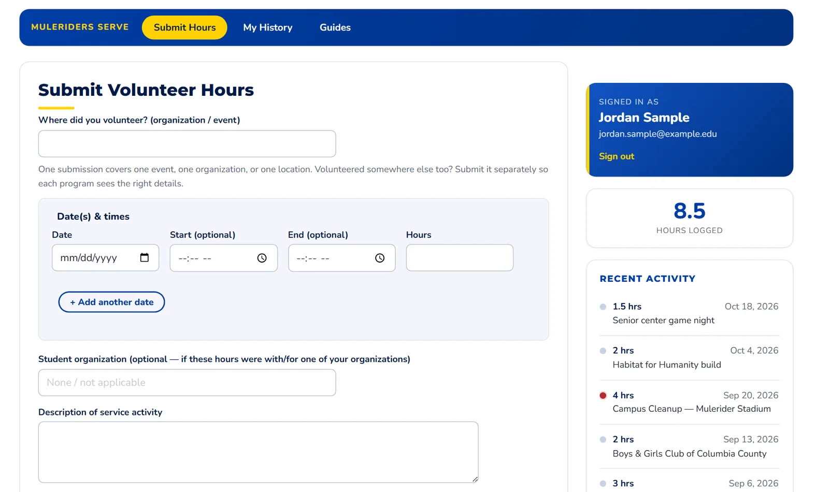Focus the Date mm/dd/yyyy field

[106, 257]
